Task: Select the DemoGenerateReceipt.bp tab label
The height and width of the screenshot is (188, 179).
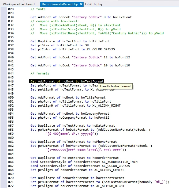Action: coord(60,4)
